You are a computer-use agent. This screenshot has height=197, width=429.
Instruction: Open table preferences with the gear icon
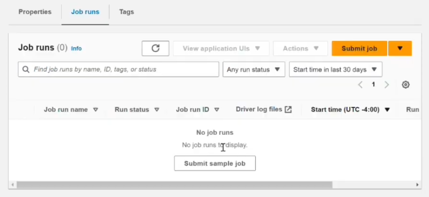tap(405, 84)
